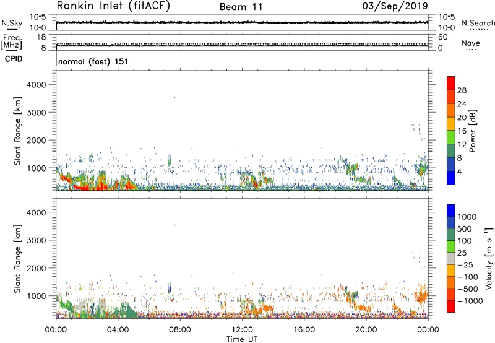Click the '4000' tick on power panel

pyautogui.click(x=37, y=85)
